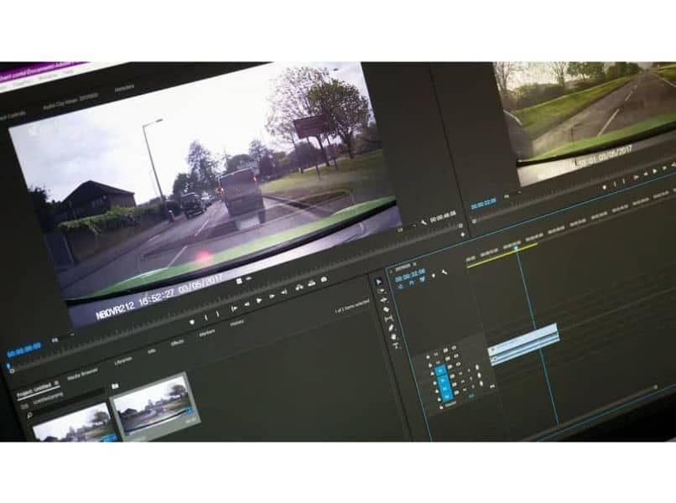Open the Metadata tab
676x503 pixels.
click(x=125, y=87)
